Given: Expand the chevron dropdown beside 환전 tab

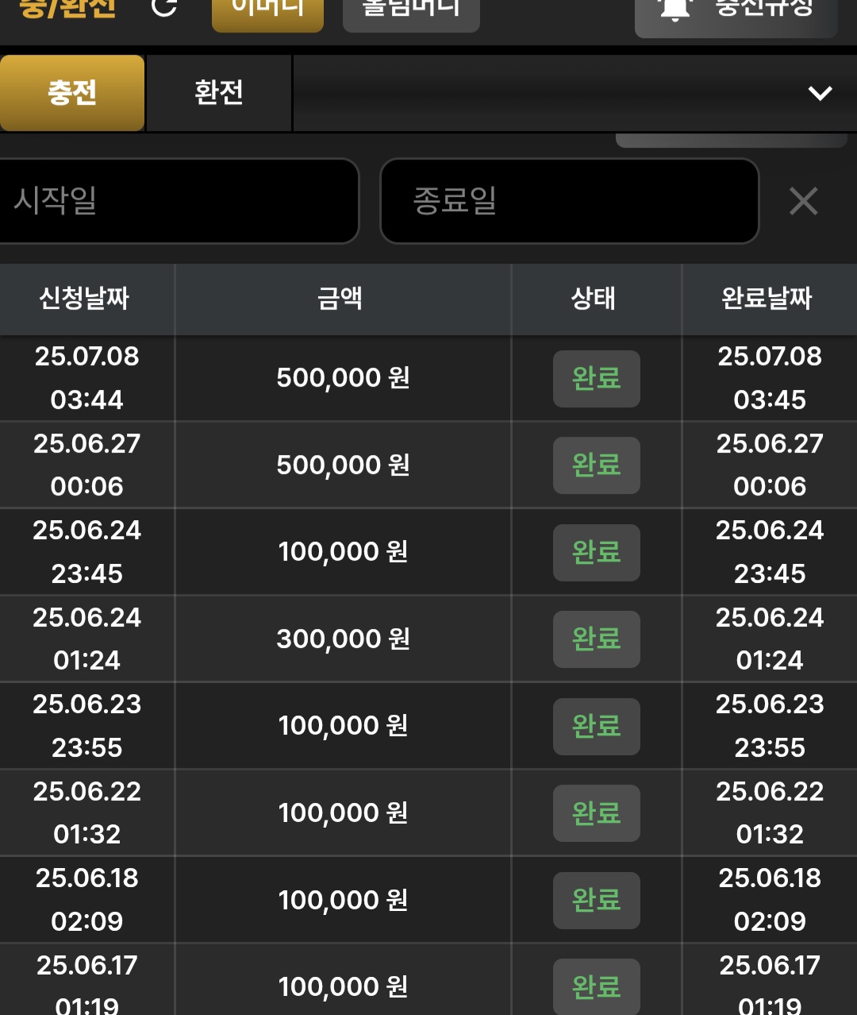Looking at the screenshot, I should click(x=820, y=93).
